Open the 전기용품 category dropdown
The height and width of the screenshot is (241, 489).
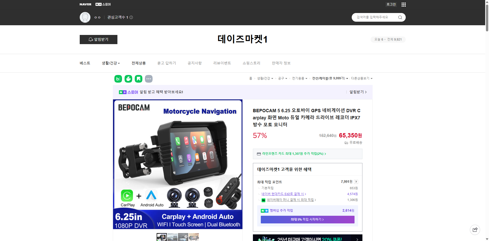(x=300, y=78)
